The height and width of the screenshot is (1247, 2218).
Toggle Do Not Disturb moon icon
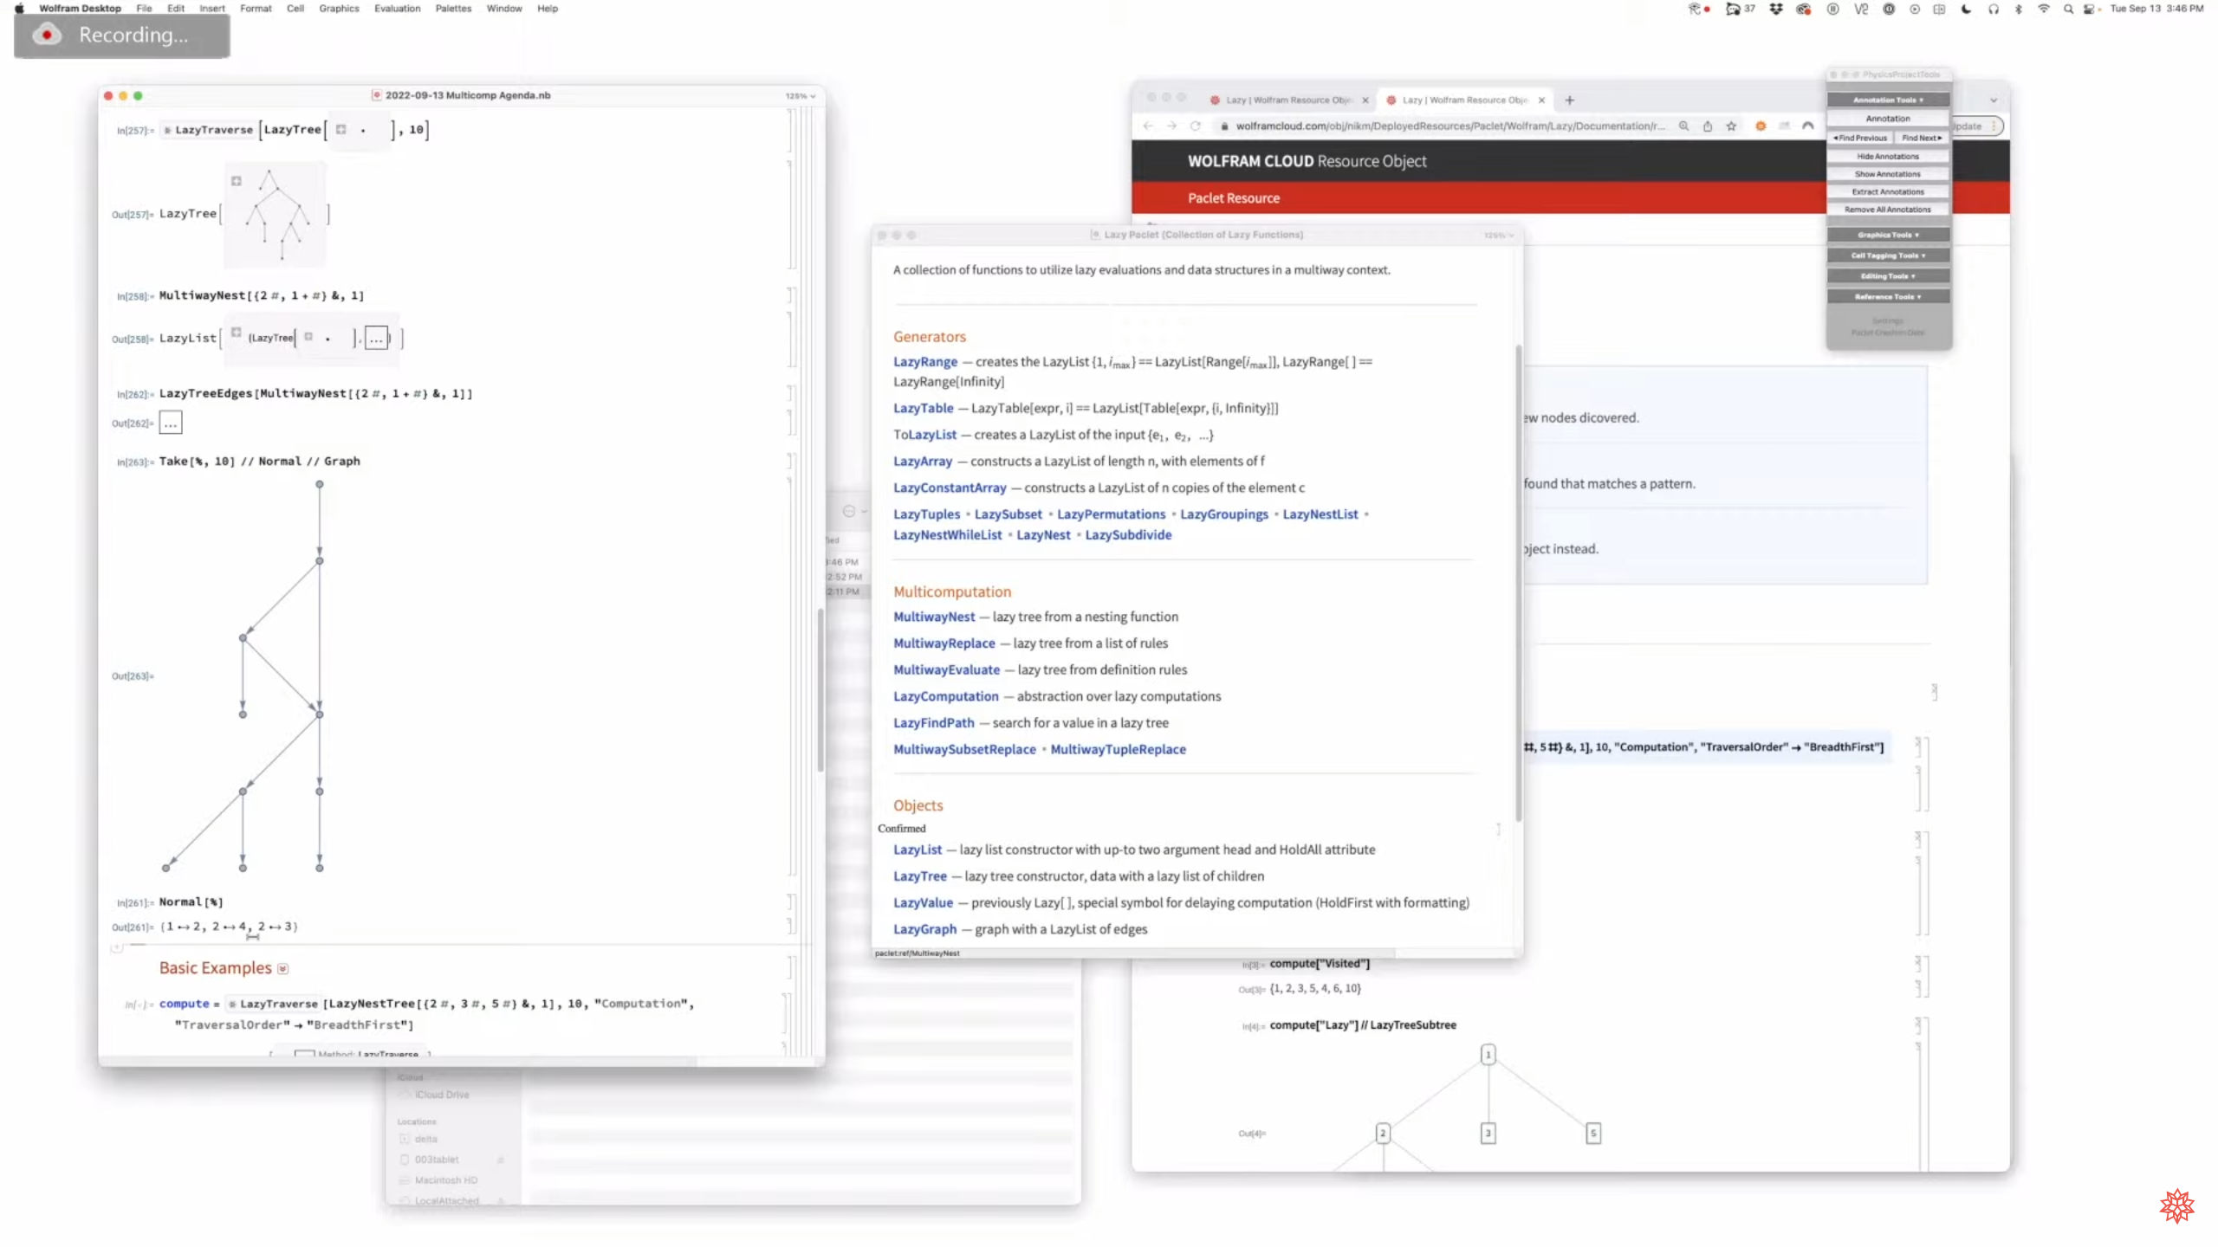point(1966,9)
